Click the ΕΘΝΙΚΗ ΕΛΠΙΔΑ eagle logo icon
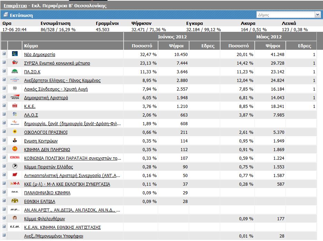This screenshot has height=241, width=323. click(15, 201)
